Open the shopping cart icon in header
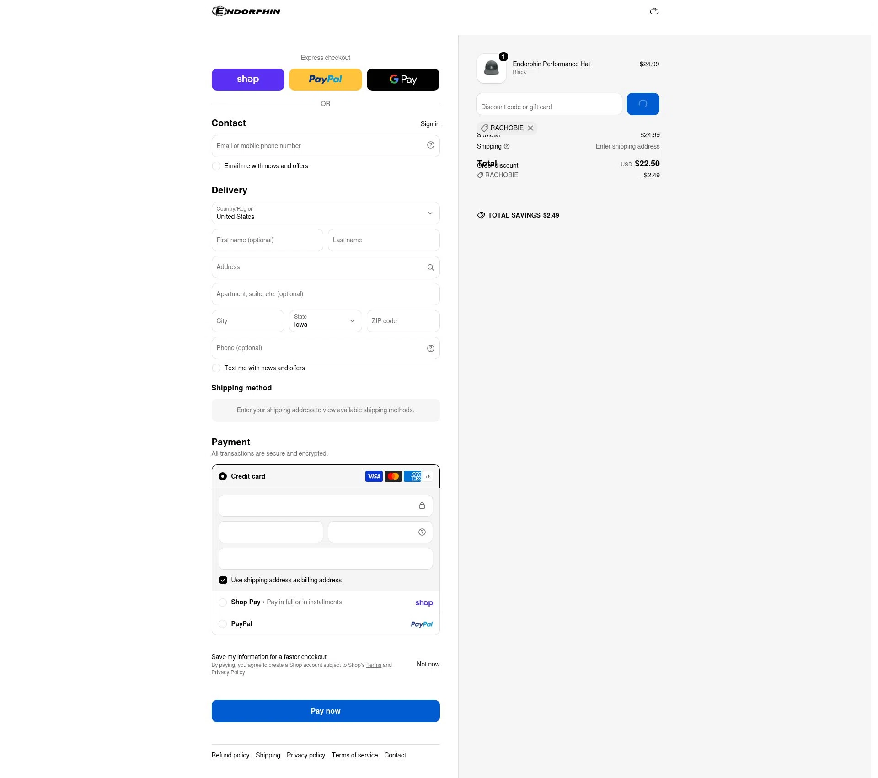 (x=654, y=11)
